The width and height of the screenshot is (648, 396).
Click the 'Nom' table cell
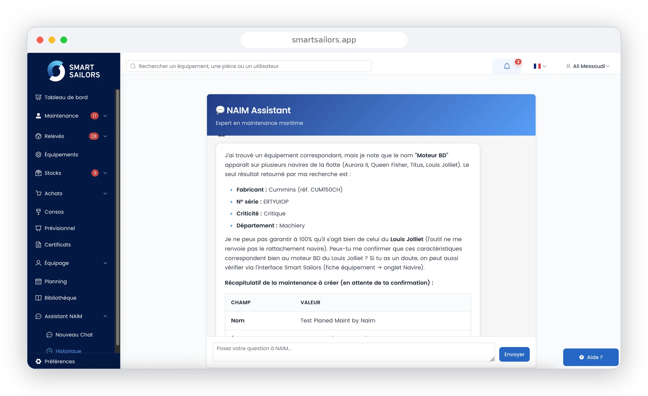pos(238,321)
